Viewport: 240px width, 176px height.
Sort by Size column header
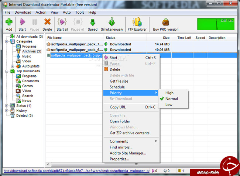(x=159, y=38)
